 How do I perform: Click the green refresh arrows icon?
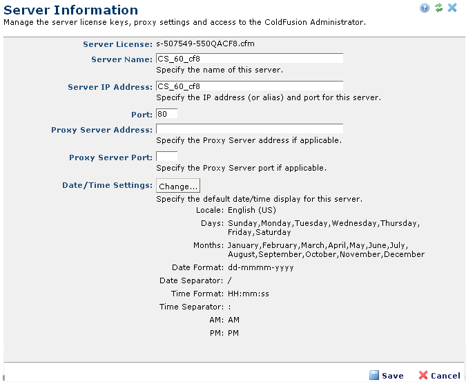tap(438, 8)
